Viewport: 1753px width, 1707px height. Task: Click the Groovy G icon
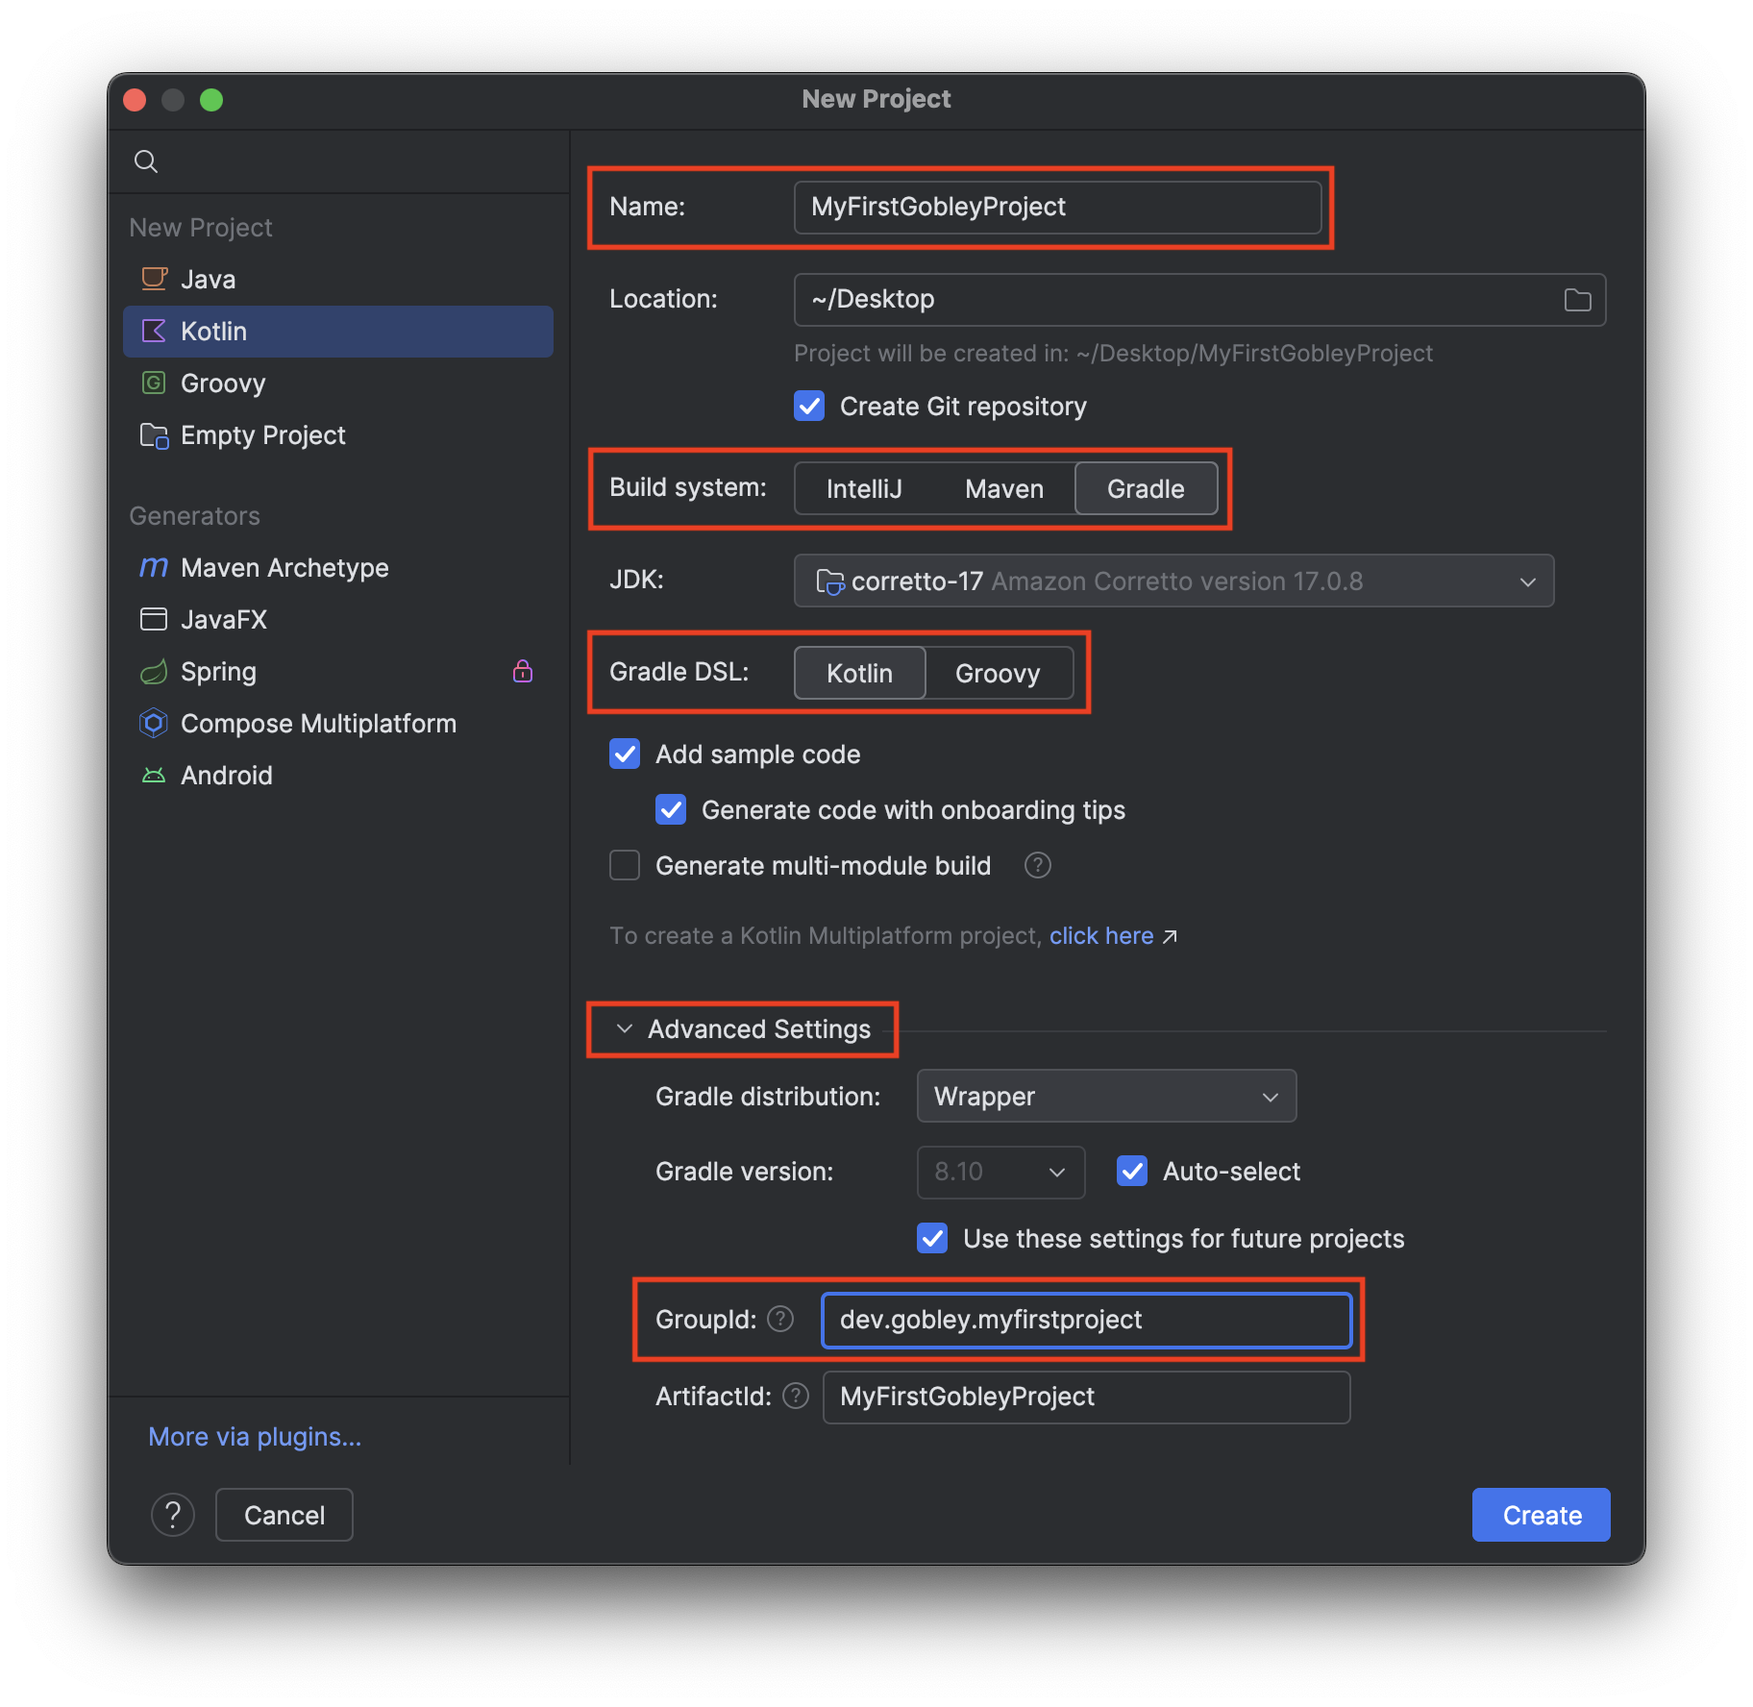154,383
